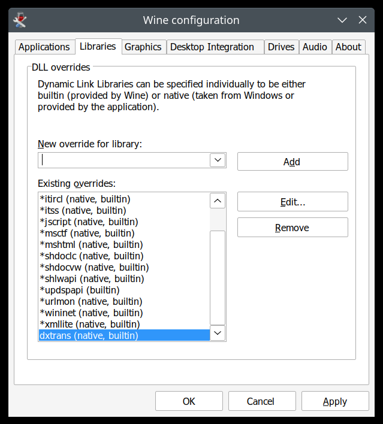383x424 pixels.
Task: Focus the New override for library field
Action: click(124, 160)
